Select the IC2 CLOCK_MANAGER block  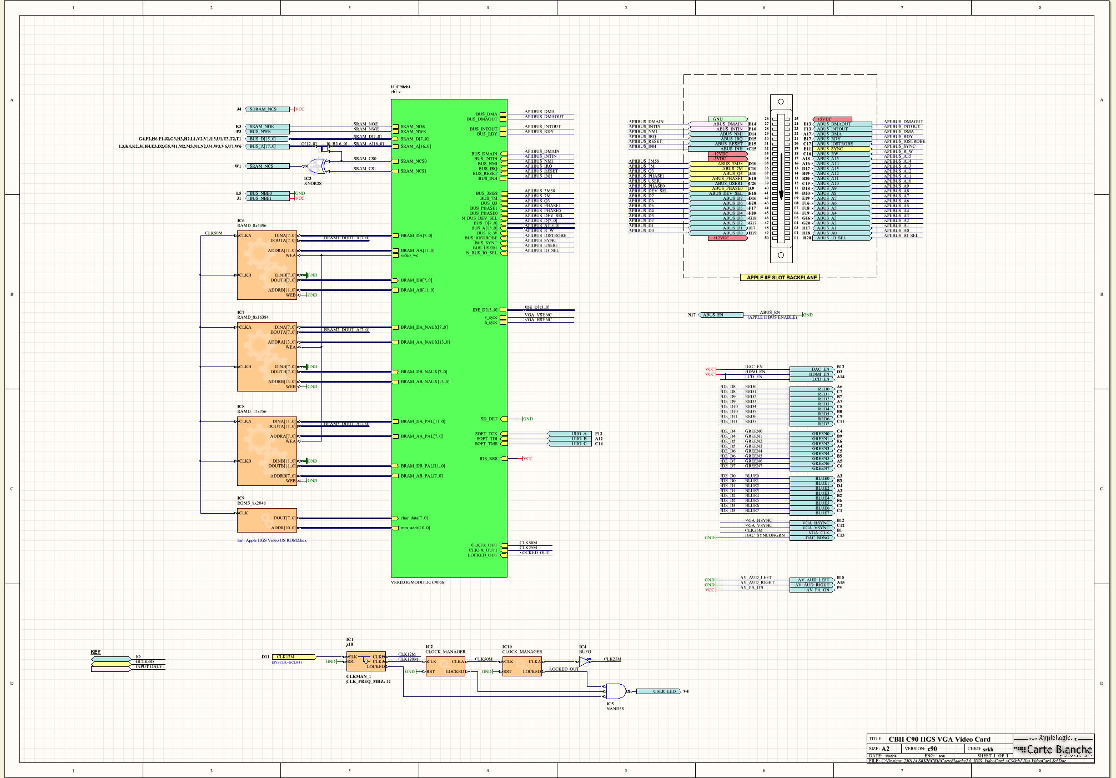(x=445, y=666)
